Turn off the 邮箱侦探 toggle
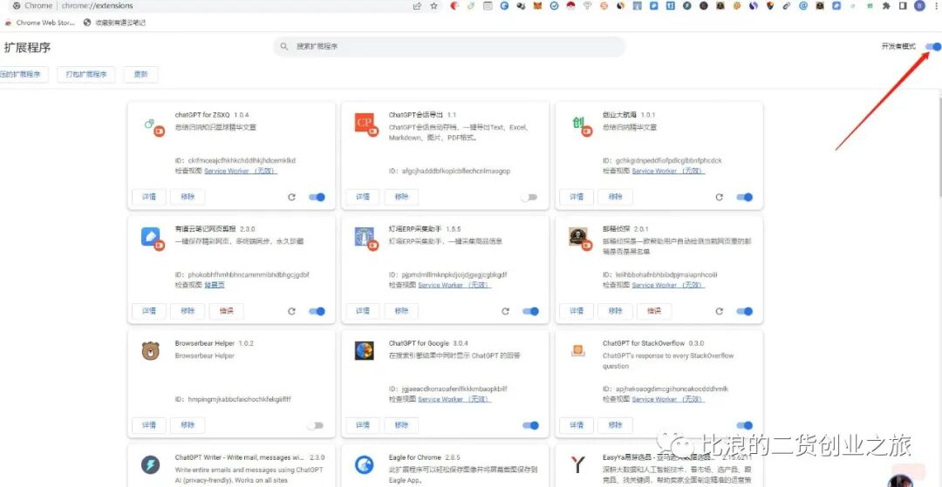The height and width of the screenshot is (487, 942). (x=744, y=311)
